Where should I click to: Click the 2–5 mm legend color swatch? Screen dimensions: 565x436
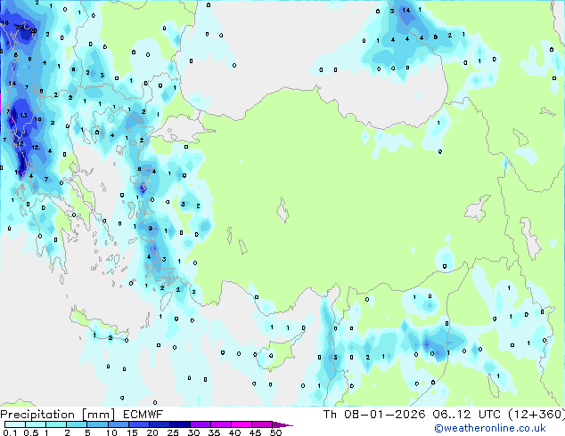tap(77, 424)
